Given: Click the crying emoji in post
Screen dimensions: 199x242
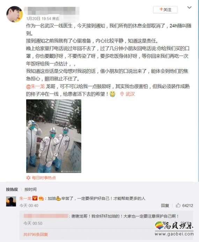Looking at the screenshot, I should (112, 94).
